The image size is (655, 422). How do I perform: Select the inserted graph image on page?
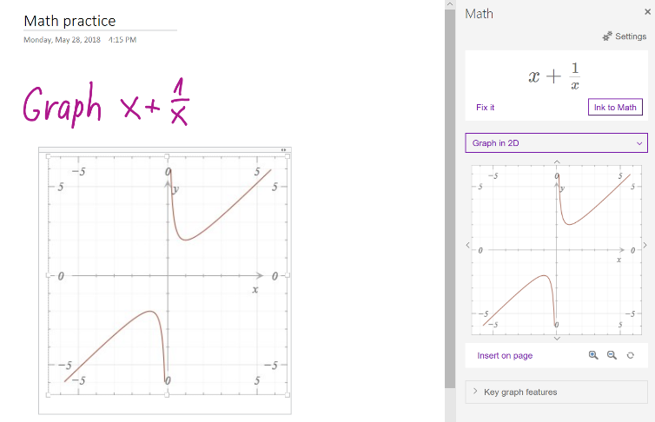165,278
